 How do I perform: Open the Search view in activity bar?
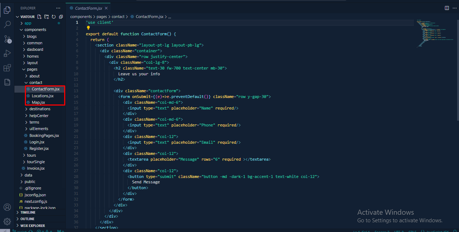(7, 24)
